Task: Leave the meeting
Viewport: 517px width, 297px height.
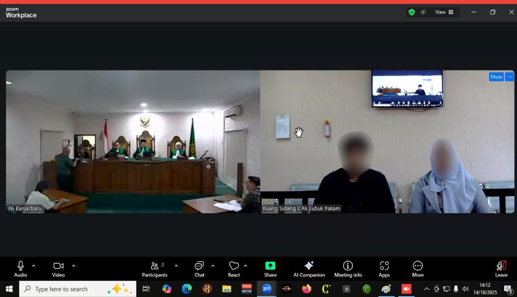Action: [x=501, y=269]
